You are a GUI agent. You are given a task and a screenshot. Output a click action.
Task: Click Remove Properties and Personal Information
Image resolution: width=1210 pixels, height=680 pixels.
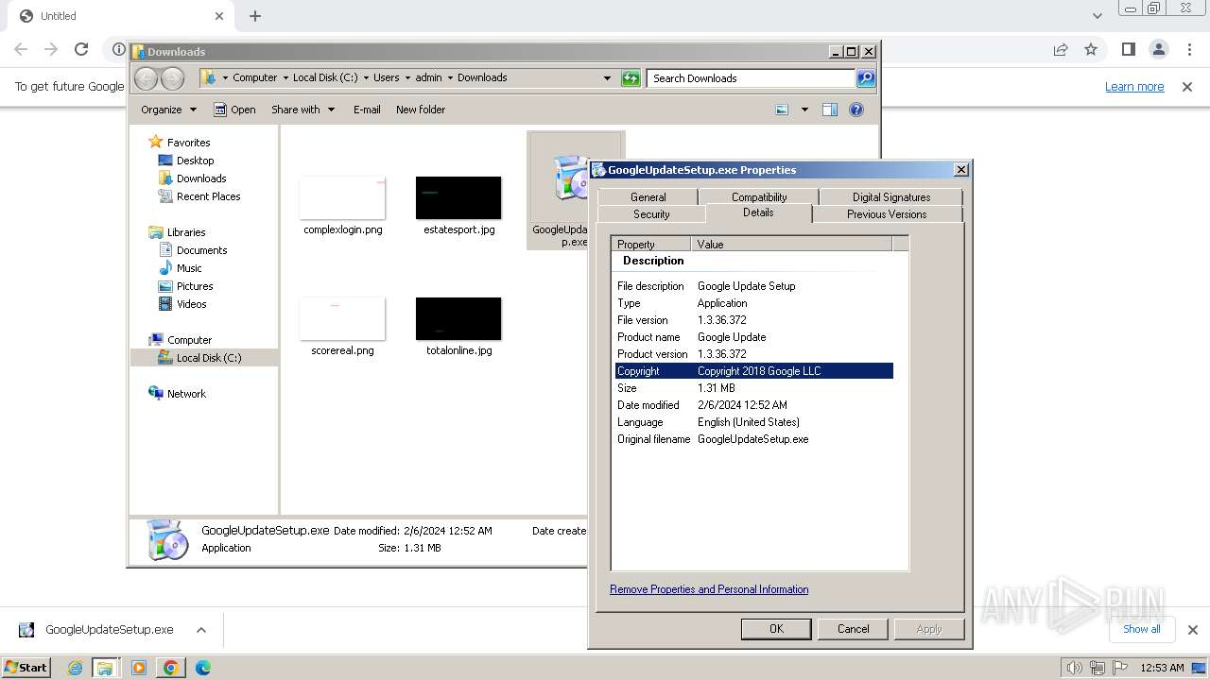tap(709, 589)
